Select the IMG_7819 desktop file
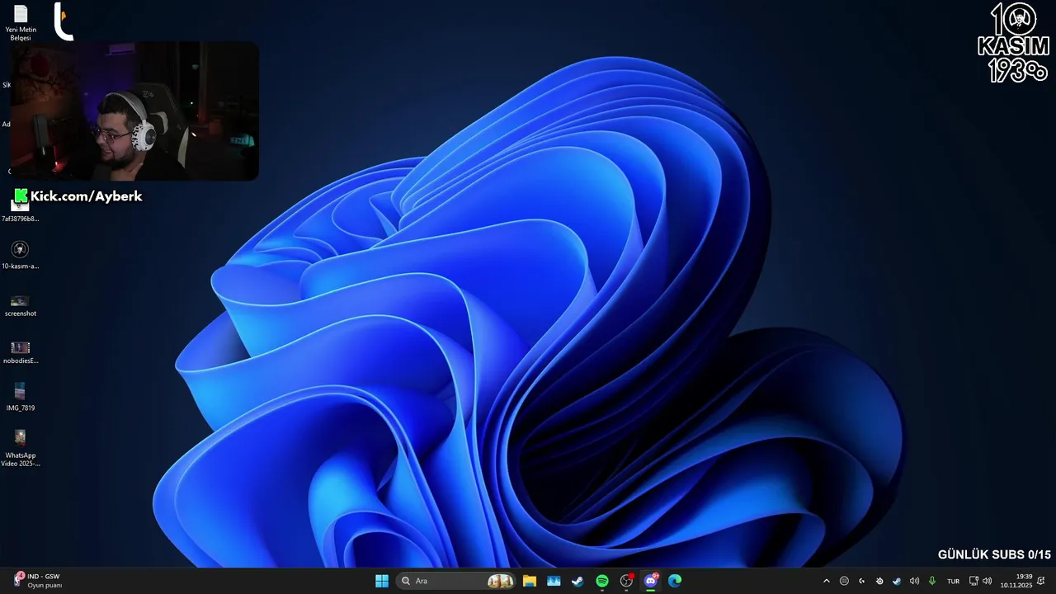The image size is (1056, 594). (20, 397)
